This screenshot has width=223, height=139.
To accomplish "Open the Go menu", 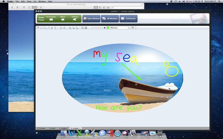I will pyautogui.click(x=35, y=1).
